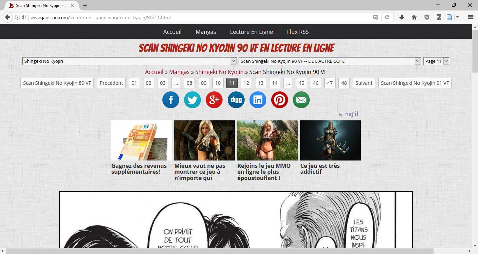Jump to page 02

coord(148,83)
